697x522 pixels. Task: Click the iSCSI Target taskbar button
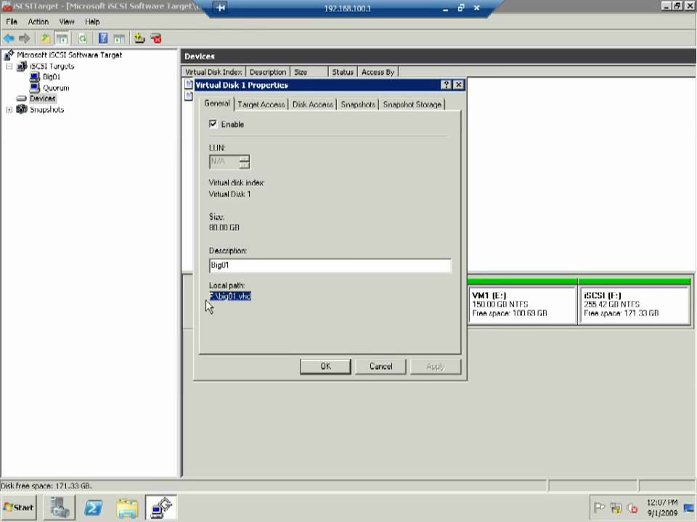tap(161, 507)
